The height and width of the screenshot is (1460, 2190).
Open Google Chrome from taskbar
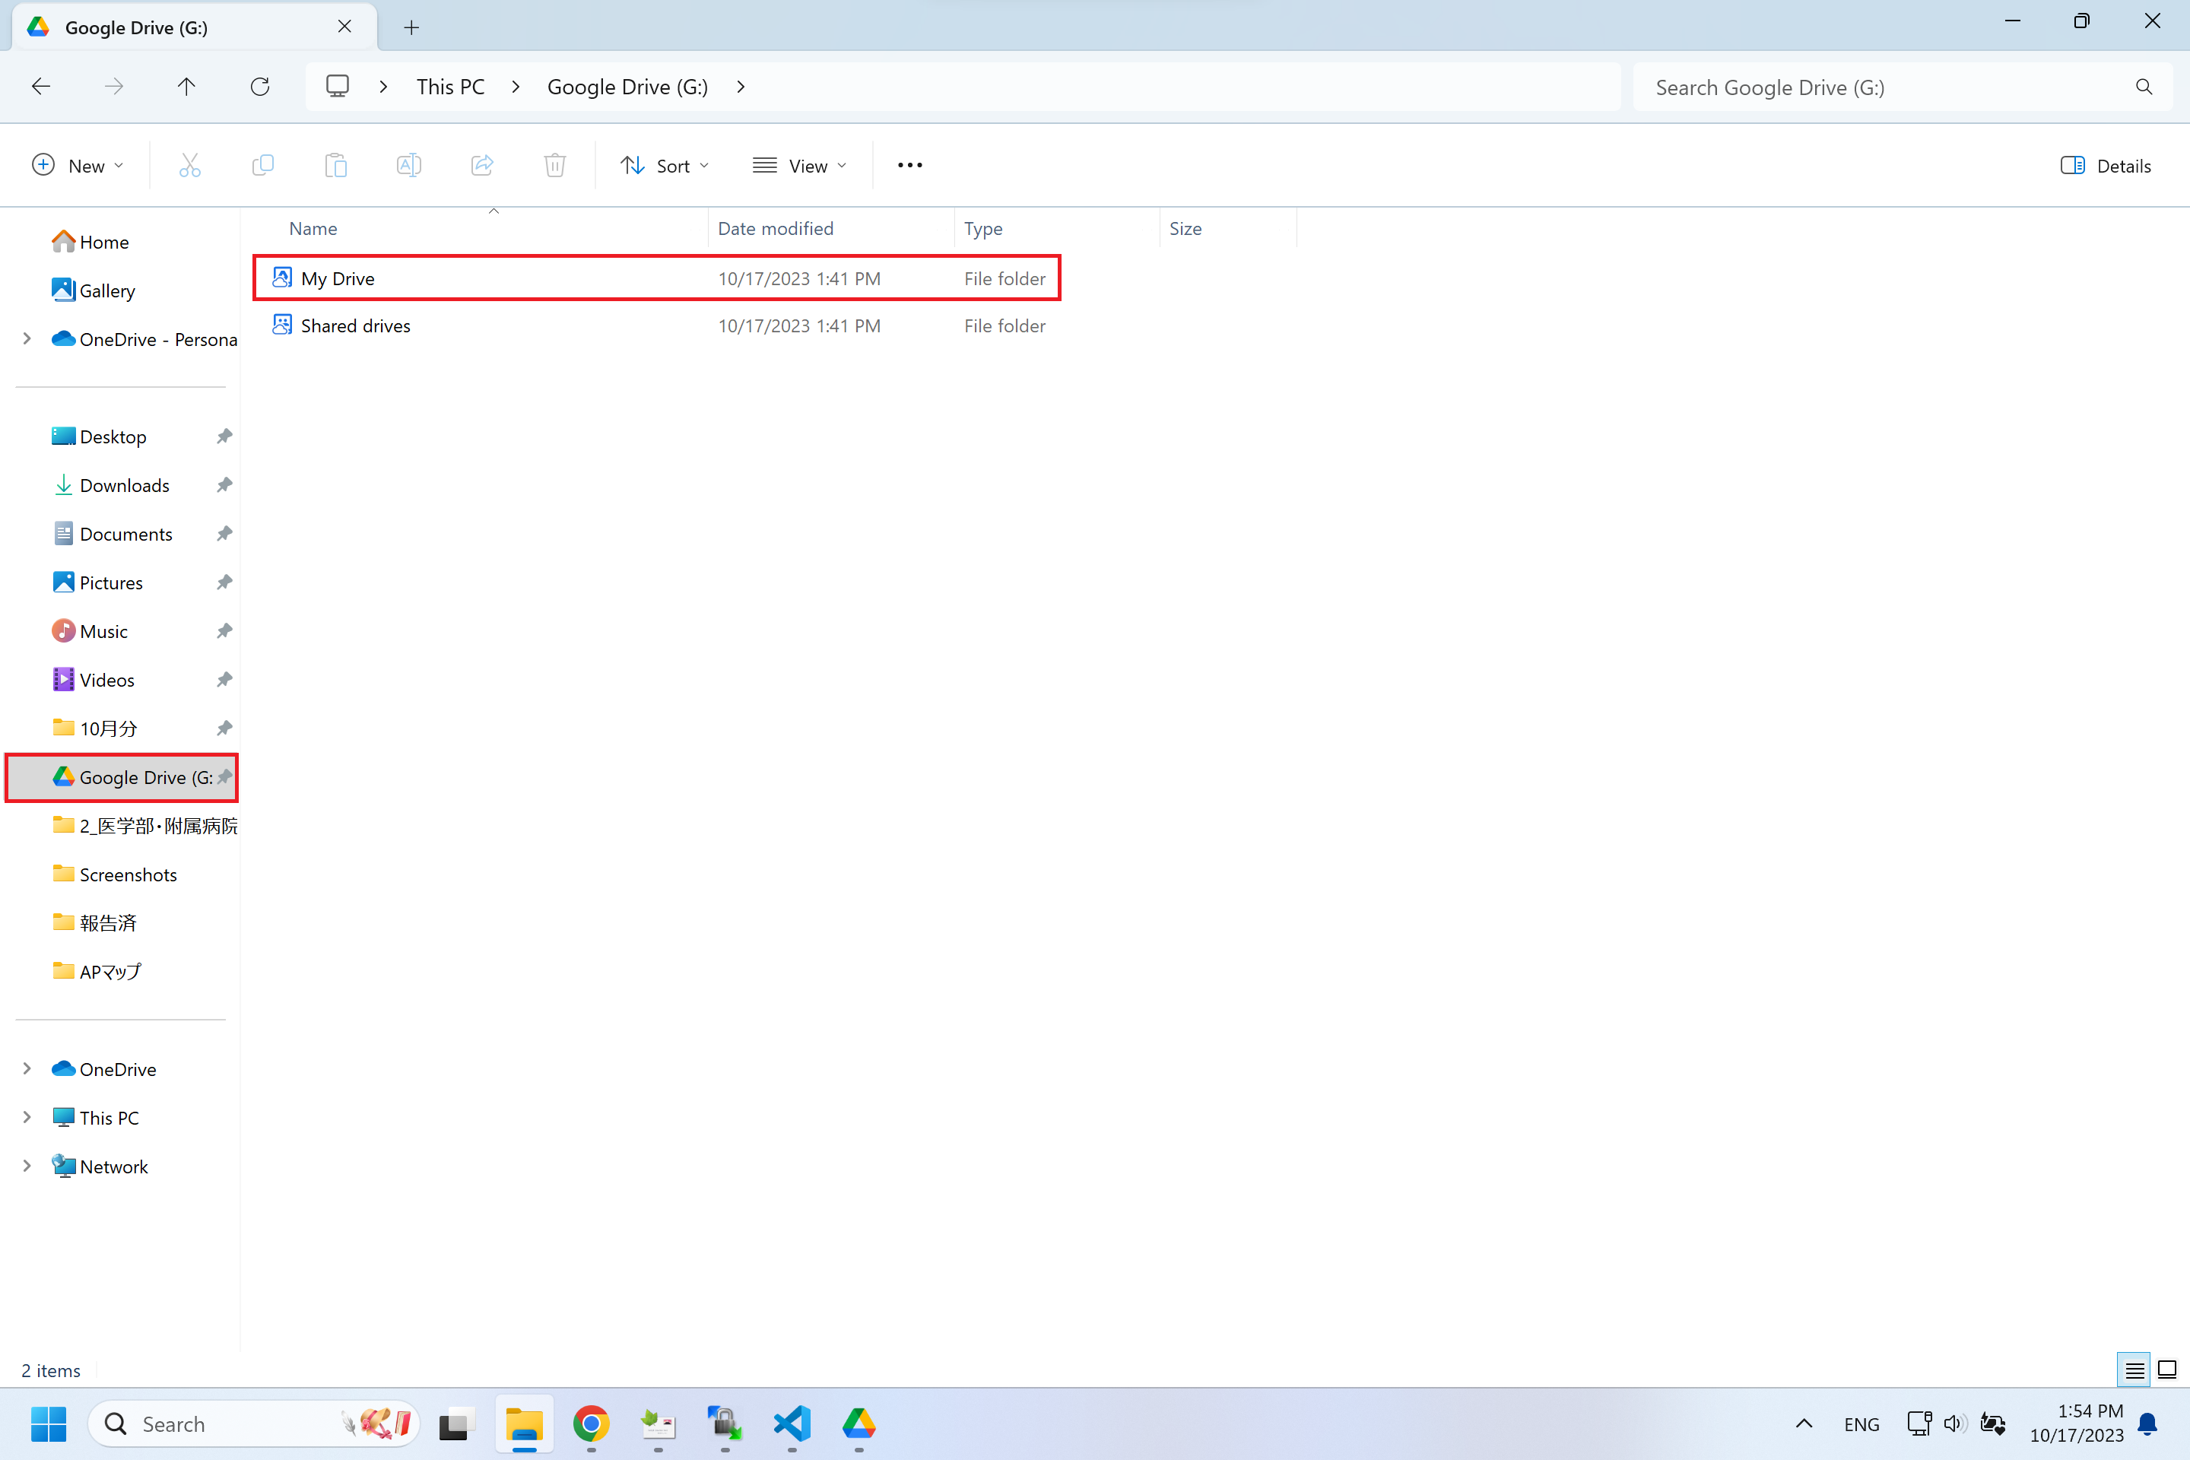point(592,1423)
